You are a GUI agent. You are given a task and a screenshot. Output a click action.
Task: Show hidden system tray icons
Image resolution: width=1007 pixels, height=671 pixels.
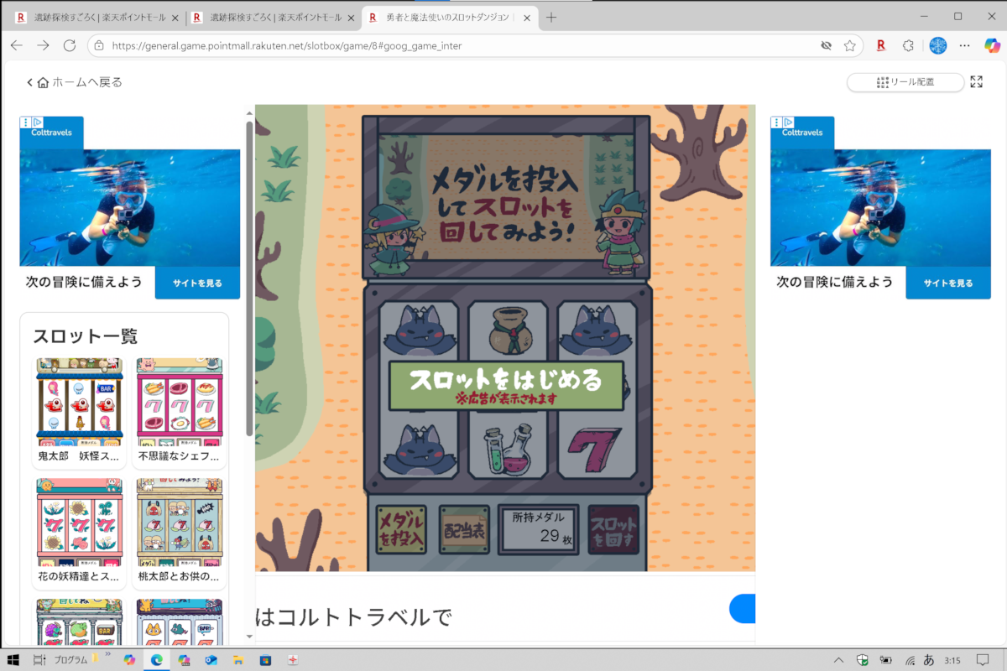coord(838,660)
